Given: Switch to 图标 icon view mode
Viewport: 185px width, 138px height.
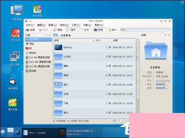Looking at the screenshot, I should [x=58, y=30].
